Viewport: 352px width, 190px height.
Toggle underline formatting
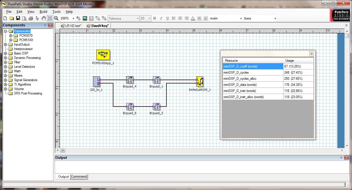point(167,18)
